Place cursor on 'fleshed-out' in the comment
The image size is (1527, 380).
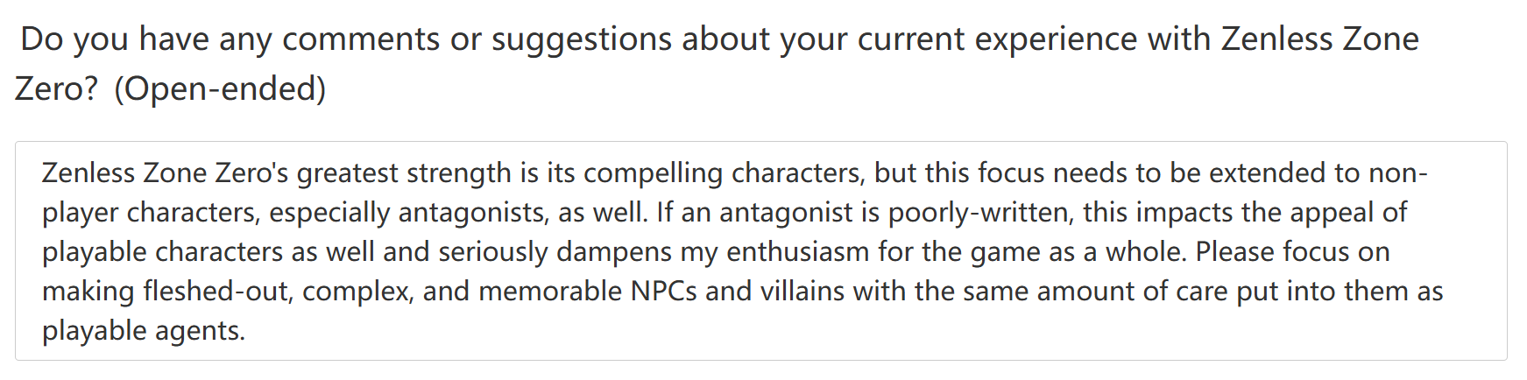(216, 292)
